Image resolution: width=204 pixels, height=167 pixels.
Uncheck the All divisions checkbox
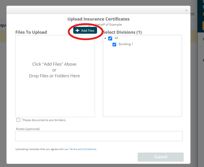click(x=110, y=39)
